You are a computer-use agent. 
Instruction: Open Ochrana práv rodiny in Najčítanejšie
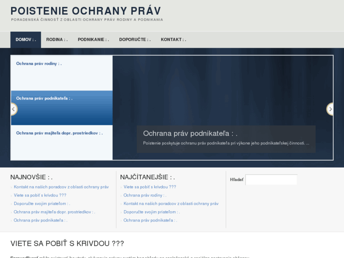pos(145,195)
